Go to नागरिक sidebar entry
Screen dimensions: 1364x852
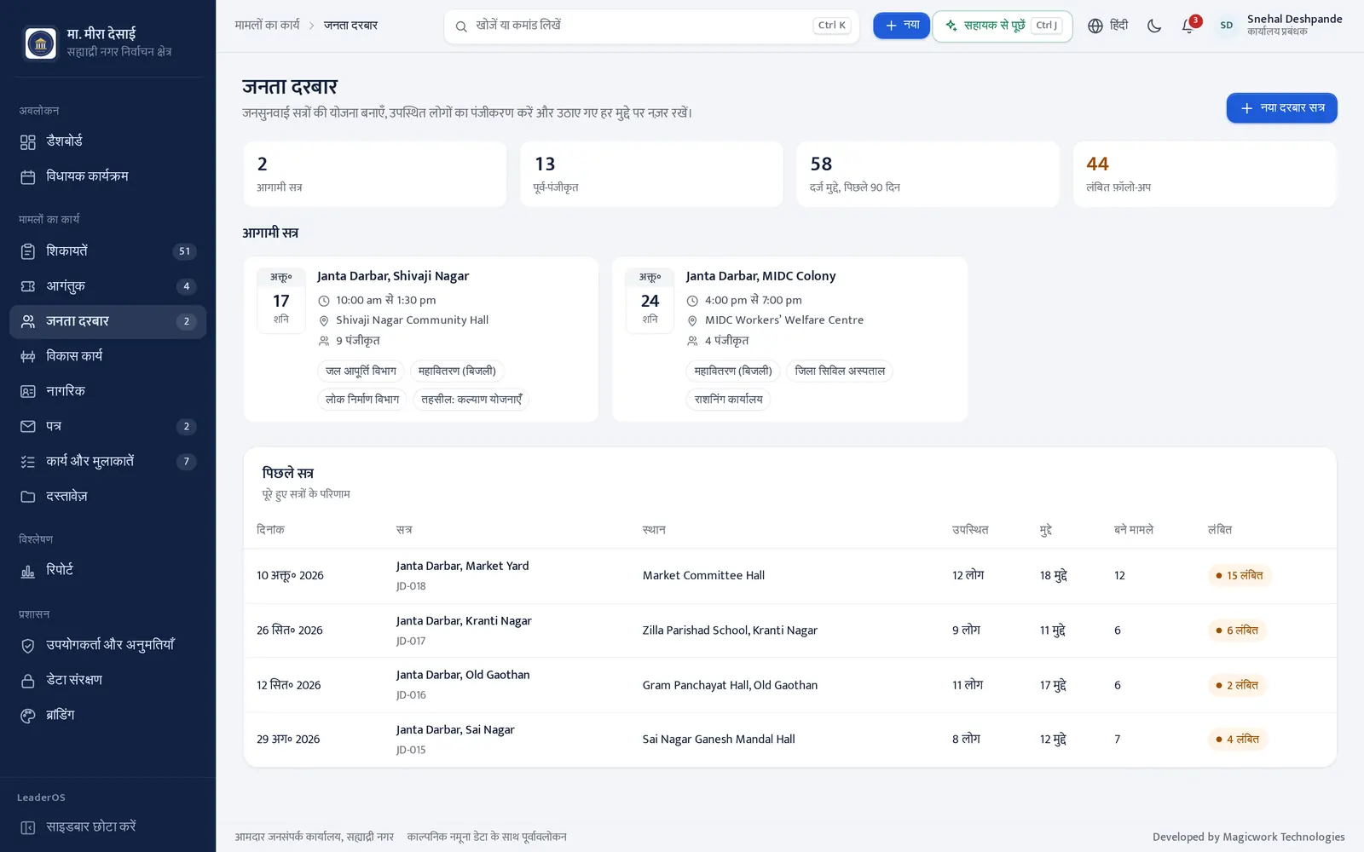[x=107, y=391]
